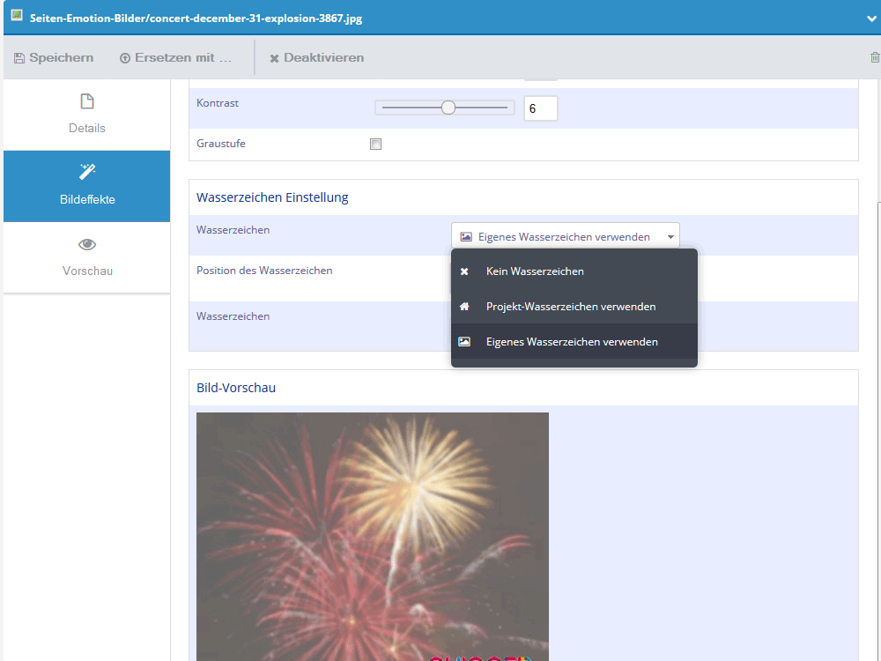Viewport: 881px width, 661px height.
Task: Open the Wasserzeichen selection combo box
Action: point(566,236)
